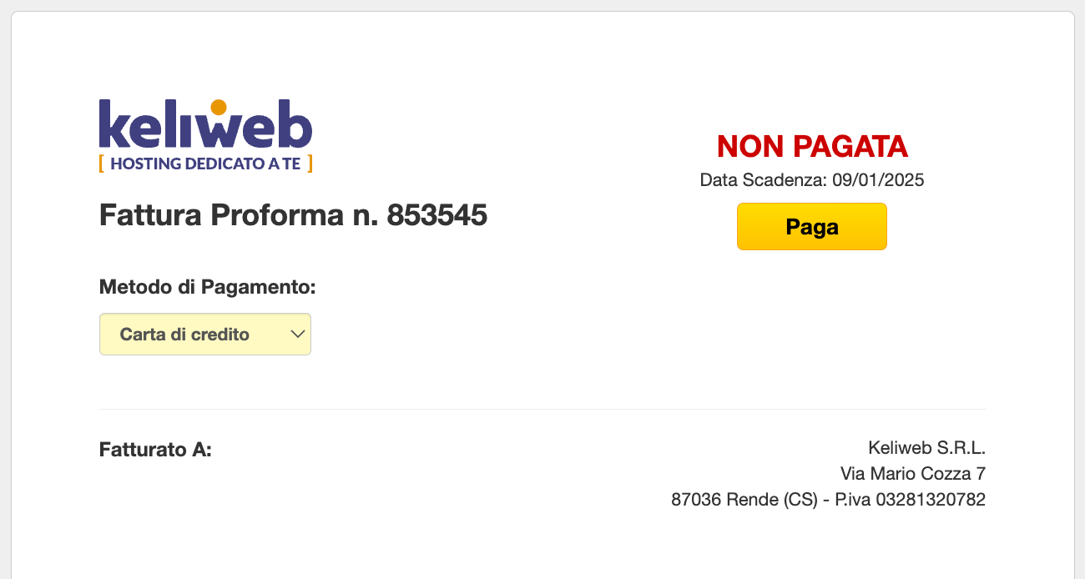The height and width of the screenshot is (579, 1085).
Task: Click the Keliweb logo wordmark
Action: pyautogui.click(x=205, y=124)
